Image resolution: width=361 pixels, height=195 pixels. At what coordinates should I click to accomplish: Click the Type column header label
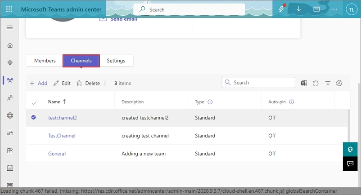click(x=199, y=102)
